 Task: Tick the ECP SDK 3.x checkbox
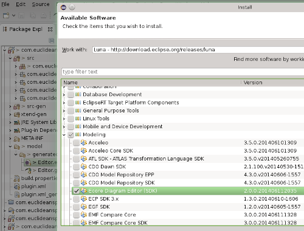(x=76, y=199)
